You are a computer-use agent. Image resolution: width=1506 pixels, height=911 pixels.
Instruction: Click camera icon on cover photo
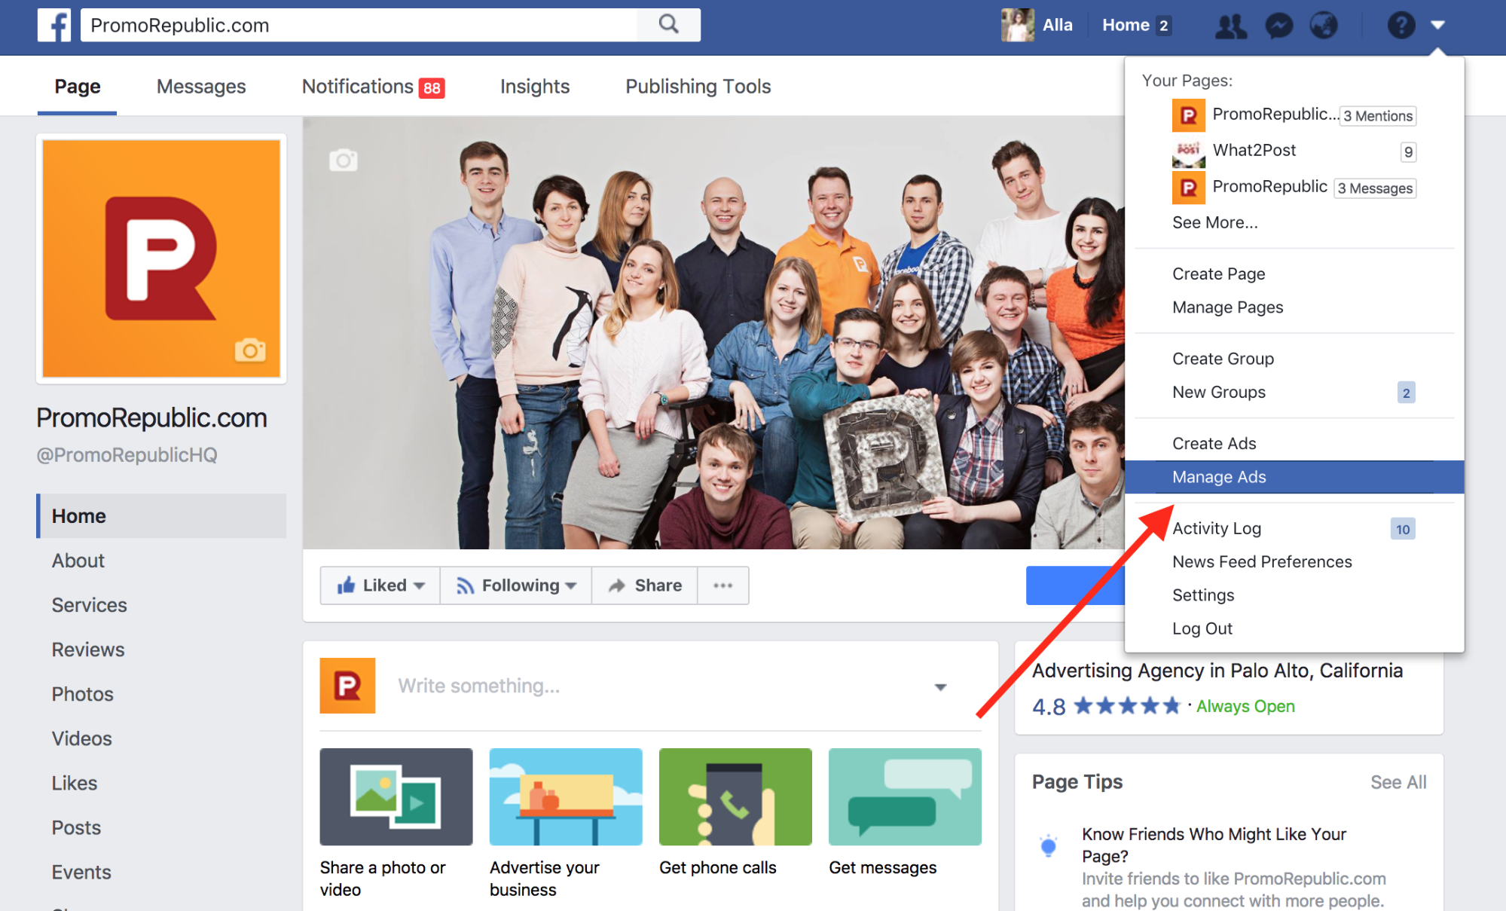pos(344,160)
